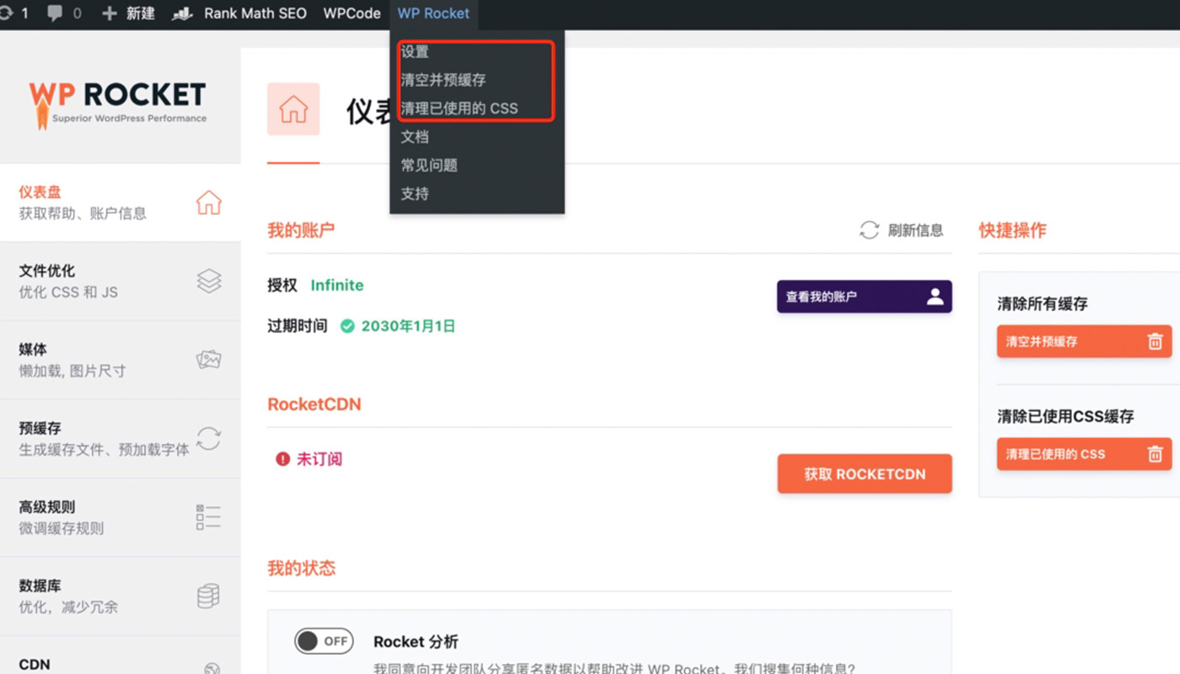Click the 2030年1月1日 expiry date
Viewport: 1180px width, 674px height.
(x=408, y=326)
